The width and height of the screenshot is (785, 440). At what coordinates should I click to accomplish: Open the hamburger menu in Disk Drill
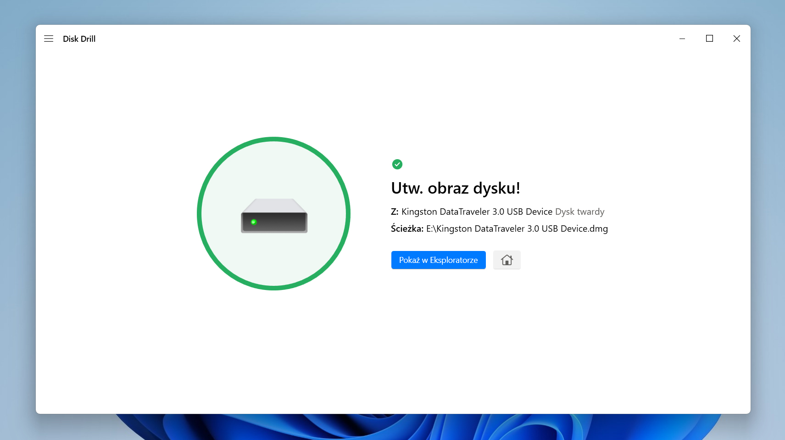[x=49, y=39]
